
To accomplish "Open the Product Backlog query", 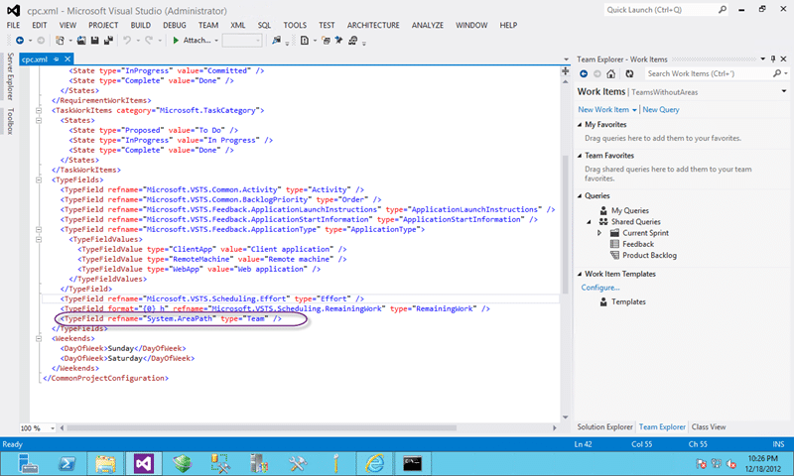I will pyautogui.click(x=649, y=256).
